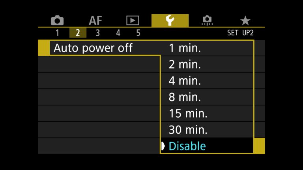This screenshot has width=303, height=170.
Task: Open setup page 5
Action: 138,33
